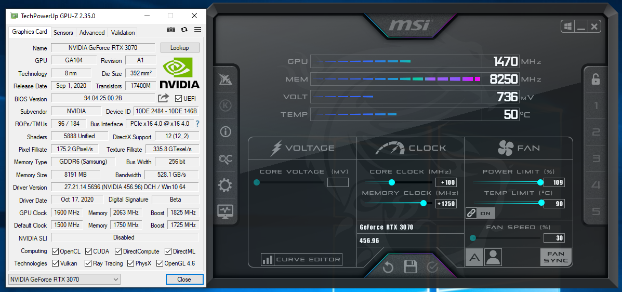Select Afterburner profile slot 4
The width and height of the screenshot is (622, 292).
[x=596, y=185]
